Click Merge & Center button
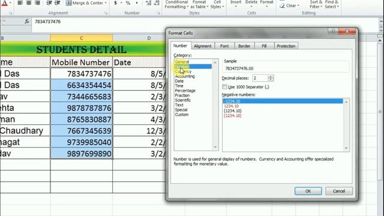The height and width of the screenshot is (216, 384). (x=85, y=3)
